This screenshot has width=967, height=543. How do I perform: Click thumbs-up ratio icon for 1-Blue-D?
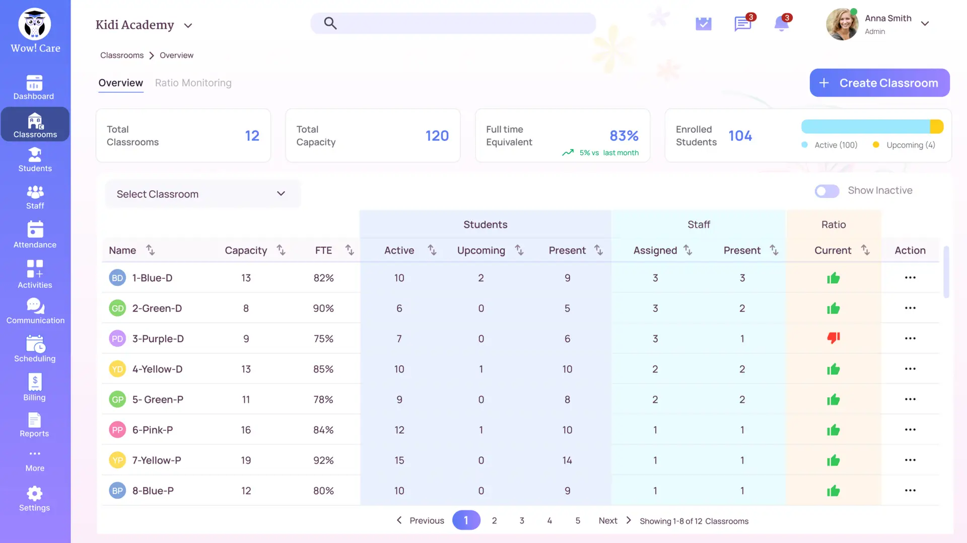pyautogui.click(x=834, y=278)
